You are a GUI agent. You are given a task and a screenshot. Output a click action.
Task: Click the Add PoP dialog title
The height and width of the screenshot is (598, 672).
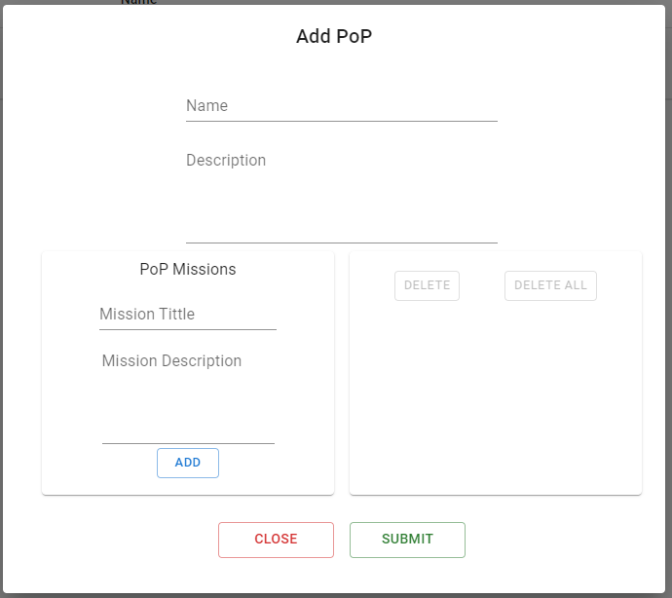[x=334, y=36]
